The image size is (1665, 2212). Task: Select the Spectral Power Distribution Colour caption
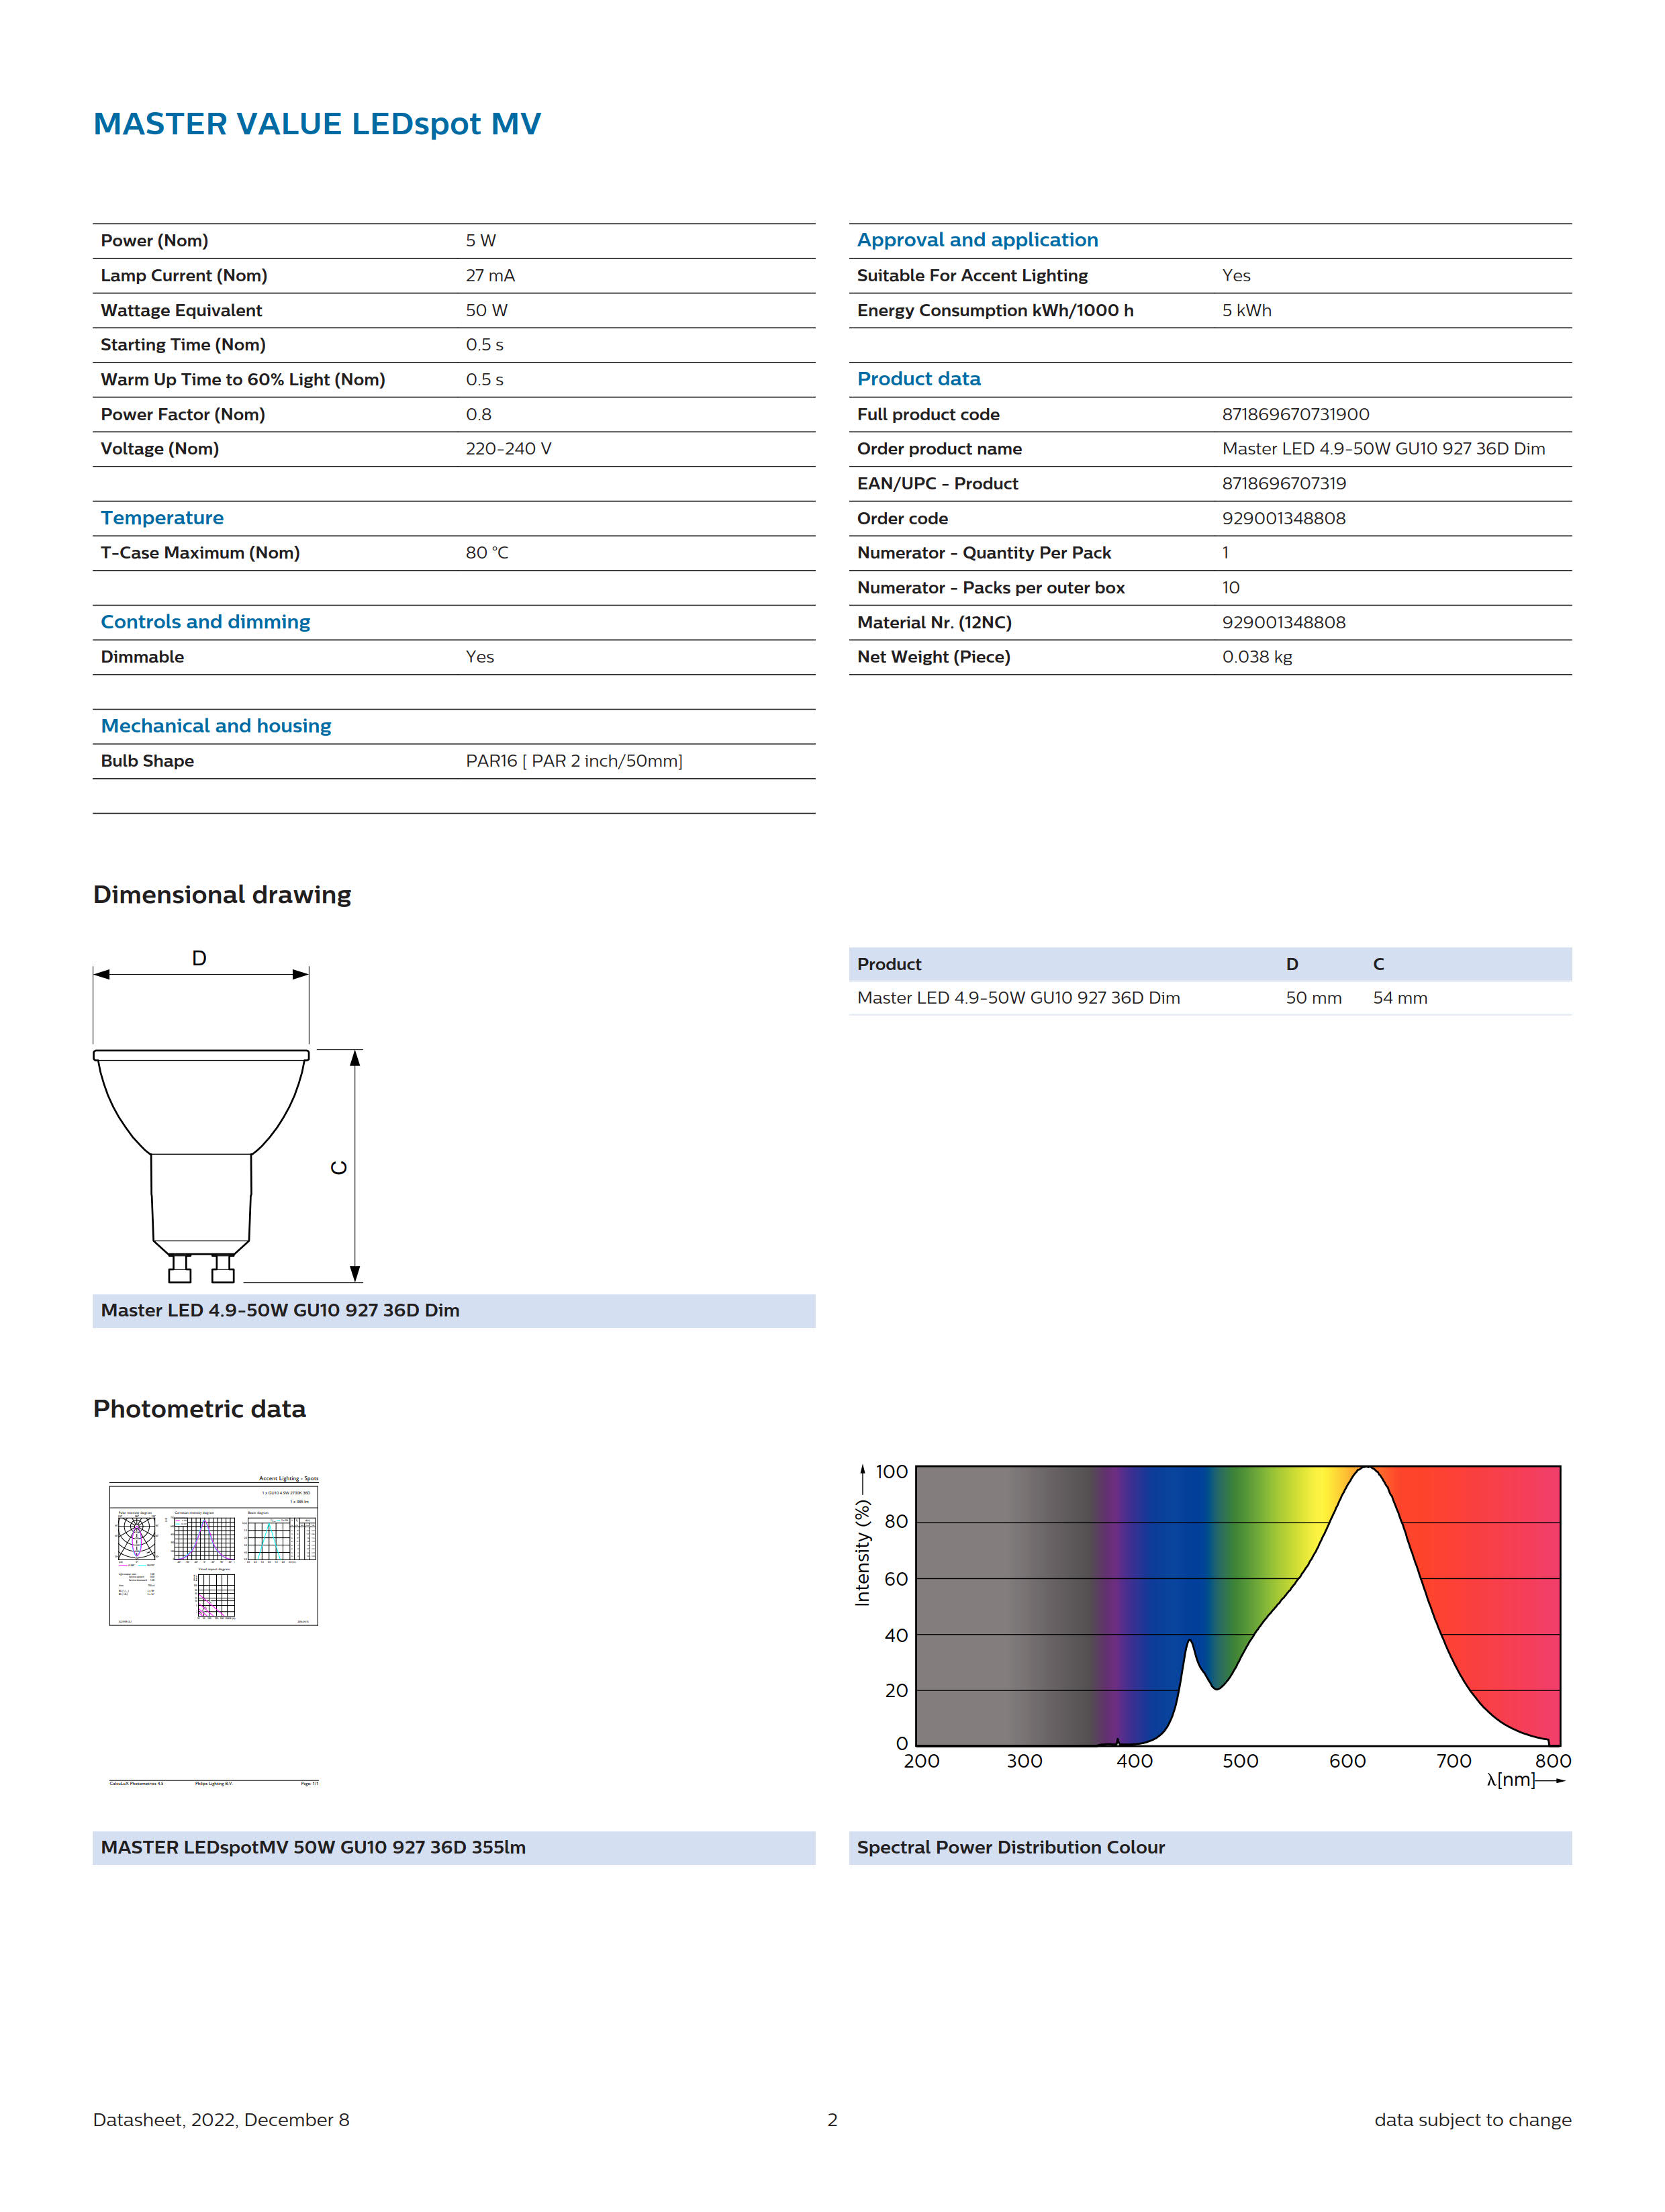click(x=1010, y=1847)
